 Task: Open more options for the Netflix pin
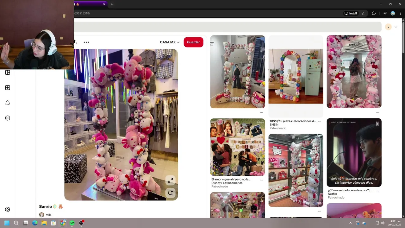coord(377,191)
